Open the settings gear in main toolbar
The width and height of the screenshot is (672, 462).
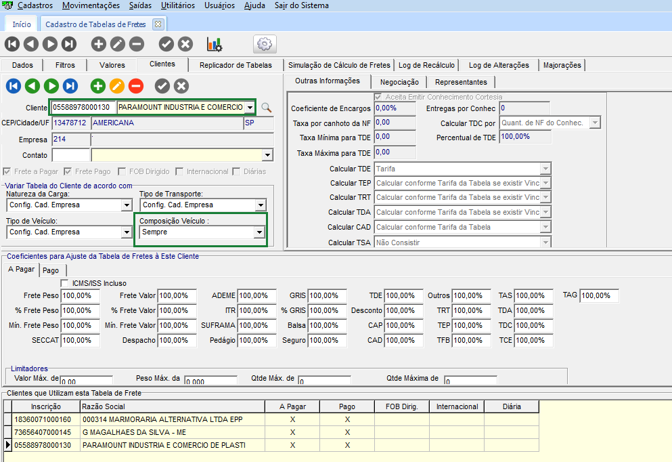pos(265,44)
